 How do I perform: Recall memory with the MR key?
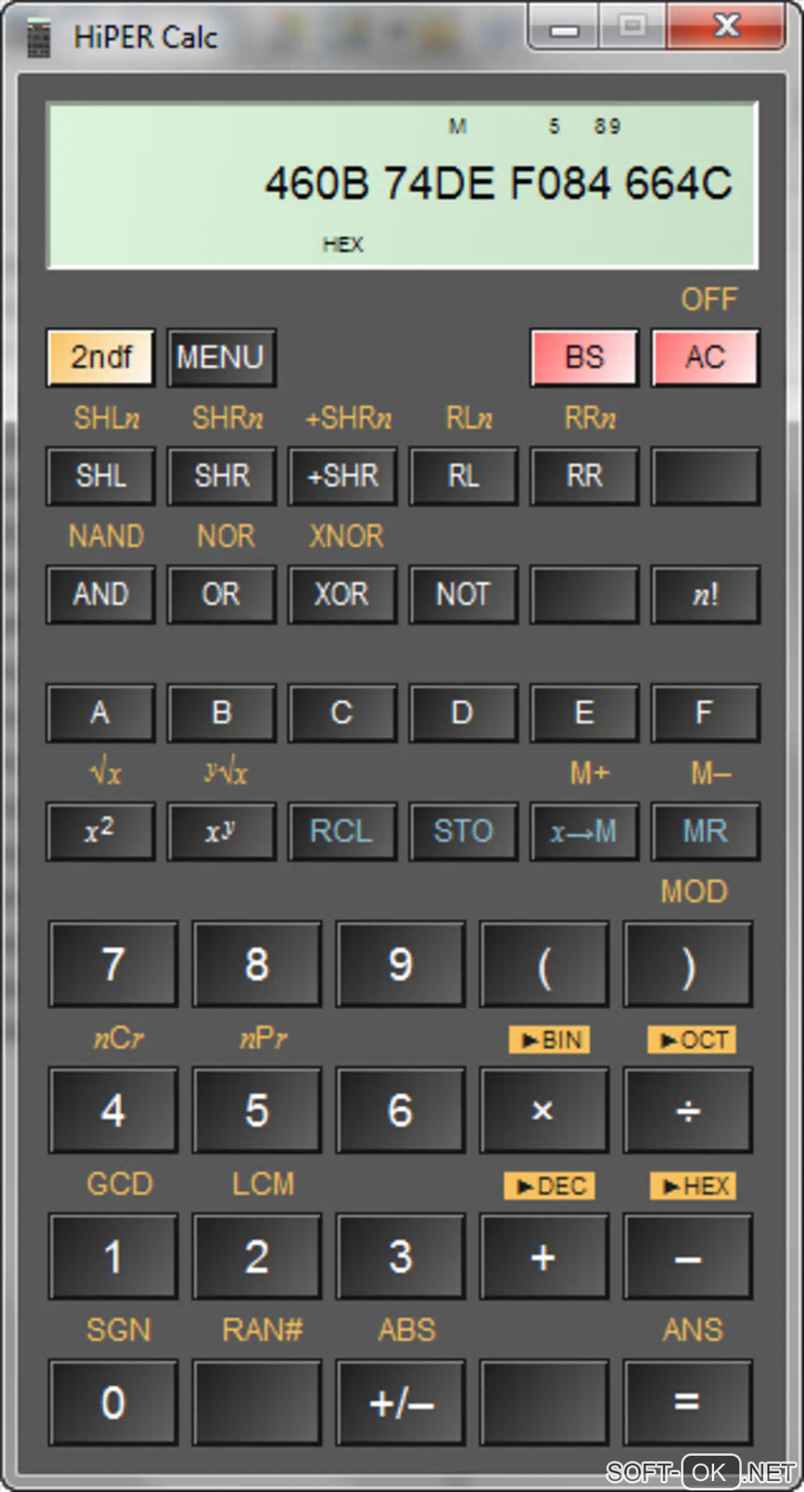point(705,831)
